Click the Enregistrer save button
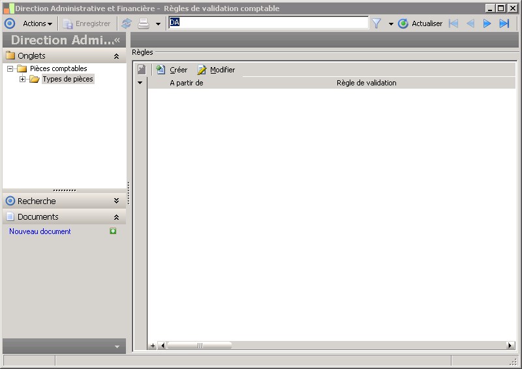This screenshot has width=522, height=369. tap(87, 23)
